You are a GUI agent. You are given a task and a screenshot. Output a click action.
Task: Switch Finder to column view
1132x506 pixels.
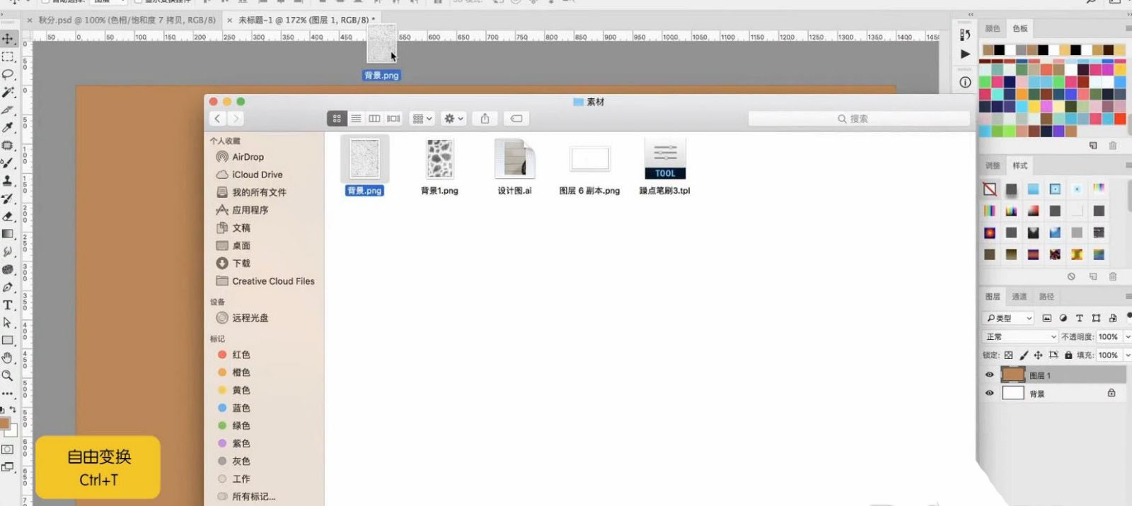point(374,119)
